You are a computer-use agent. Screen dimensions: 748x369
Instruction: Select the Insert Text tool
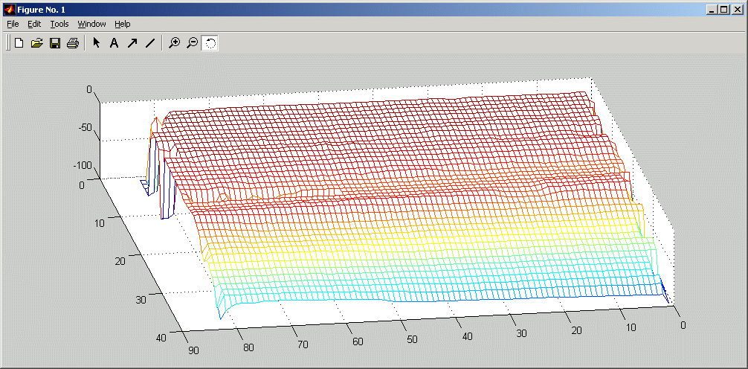coord(114,43)
